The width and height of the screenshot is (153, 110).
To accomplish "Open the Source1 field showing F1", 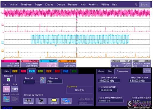I will pyautogui.click(x=29, y=82).
